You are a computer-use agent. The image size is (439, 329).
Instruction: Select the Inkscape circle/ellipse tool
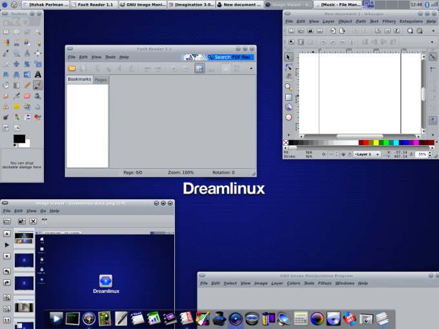tap(289, 117)
